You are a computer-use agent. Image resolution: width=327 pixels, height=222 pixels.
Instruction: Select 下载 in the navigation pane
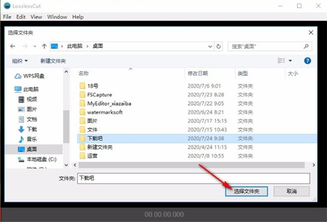click(x=32, y=129)
